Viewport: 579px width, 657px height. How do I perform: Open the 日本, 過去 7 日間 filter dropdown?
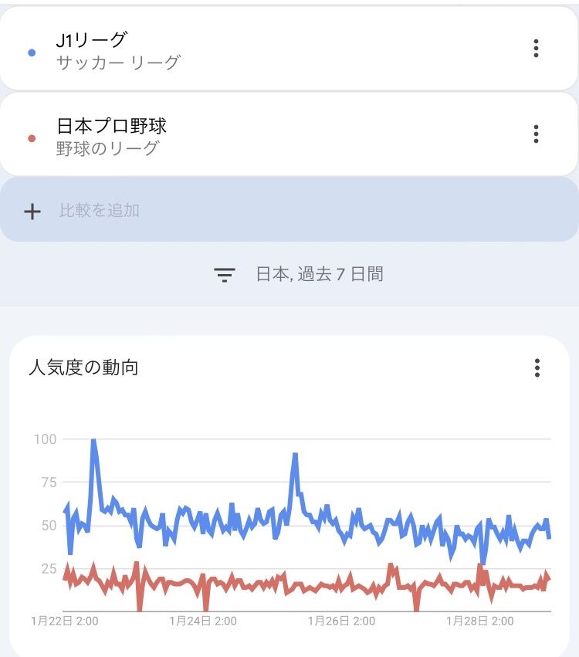(x=299, y=274)
